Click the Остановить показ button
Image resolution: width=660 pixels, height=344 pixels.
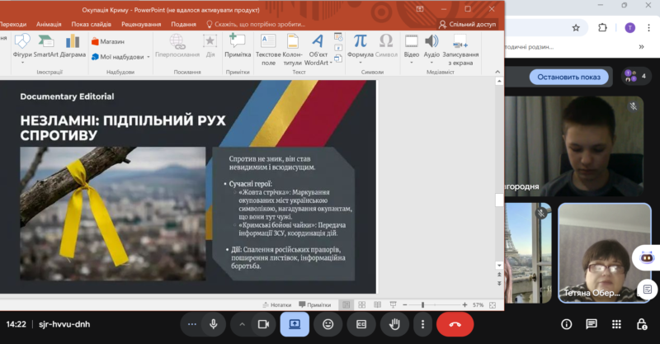568,77
